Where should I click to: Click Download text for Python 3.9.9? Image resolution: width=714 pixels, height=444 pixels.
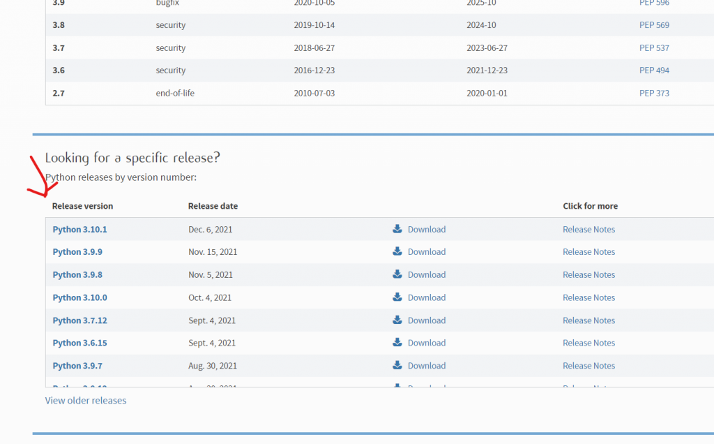[x=427, y=251]
